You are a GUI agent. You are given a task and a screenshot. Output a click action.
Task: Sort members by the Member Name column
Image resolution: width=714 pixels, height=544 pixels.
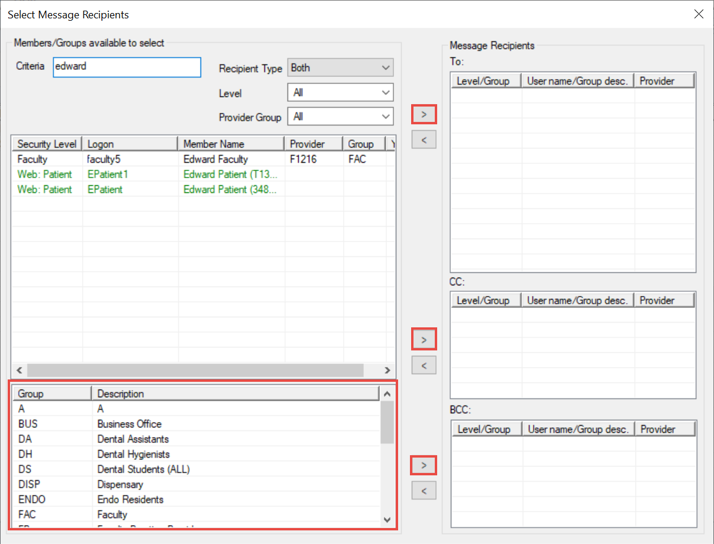tap(231, 144)
